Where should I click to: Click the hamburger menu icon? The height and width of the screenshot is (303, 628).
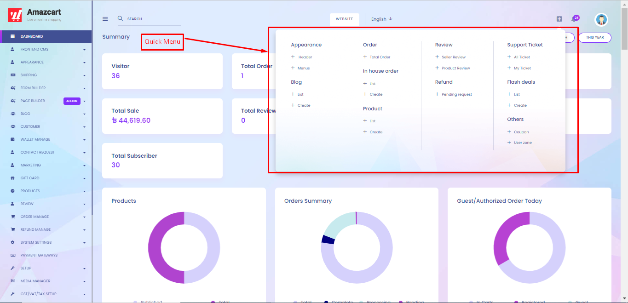coord(105,19)
